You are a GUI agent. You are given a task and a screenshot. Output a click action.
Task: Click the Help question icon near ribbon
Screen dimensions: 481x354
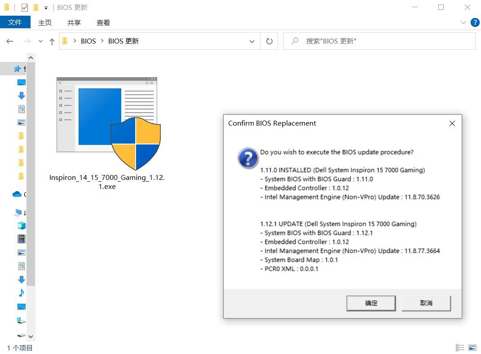[x=475, y=22]
